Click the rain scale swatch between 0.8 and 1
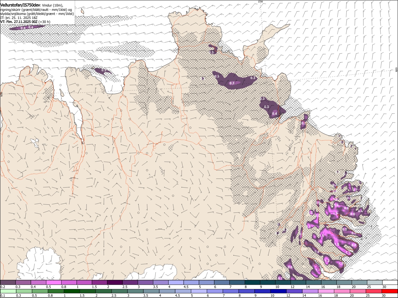398x298 pixels. coord(56,291)
